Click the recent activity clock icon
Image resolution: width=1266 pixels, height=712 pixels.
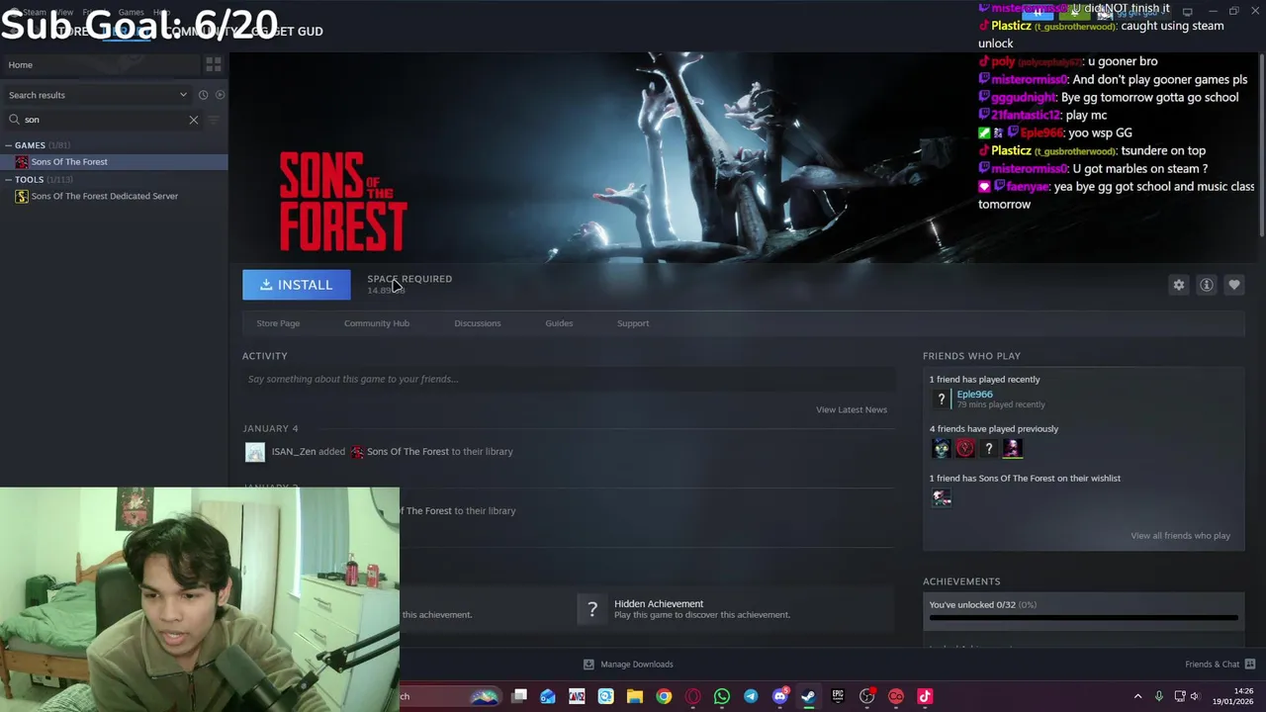203,95
